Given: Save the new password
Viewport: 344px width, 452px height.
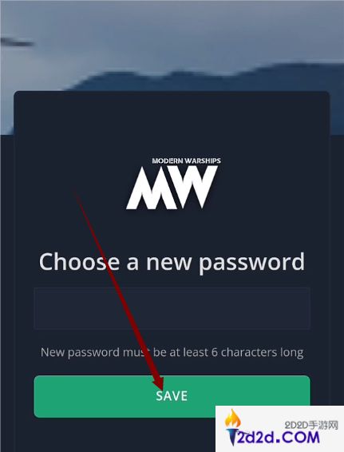Looking at the screenshot, I should point(172,396).
